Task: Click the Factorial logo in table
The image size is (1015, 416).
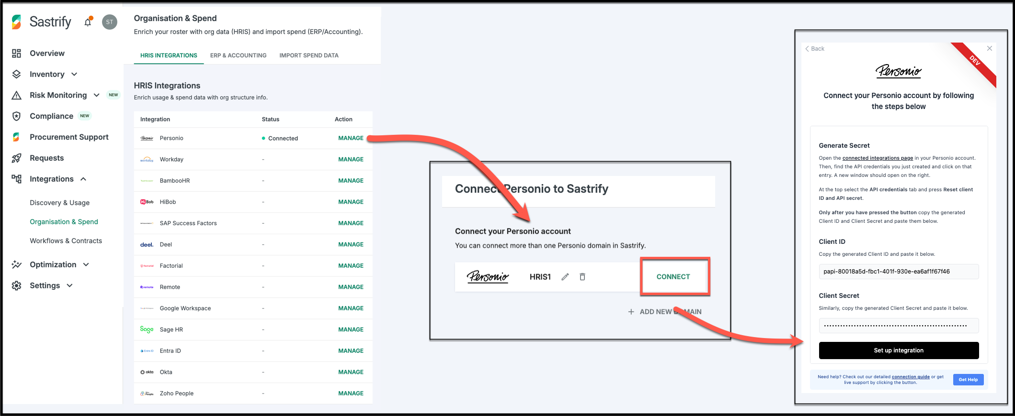Action: pos(147,266)
